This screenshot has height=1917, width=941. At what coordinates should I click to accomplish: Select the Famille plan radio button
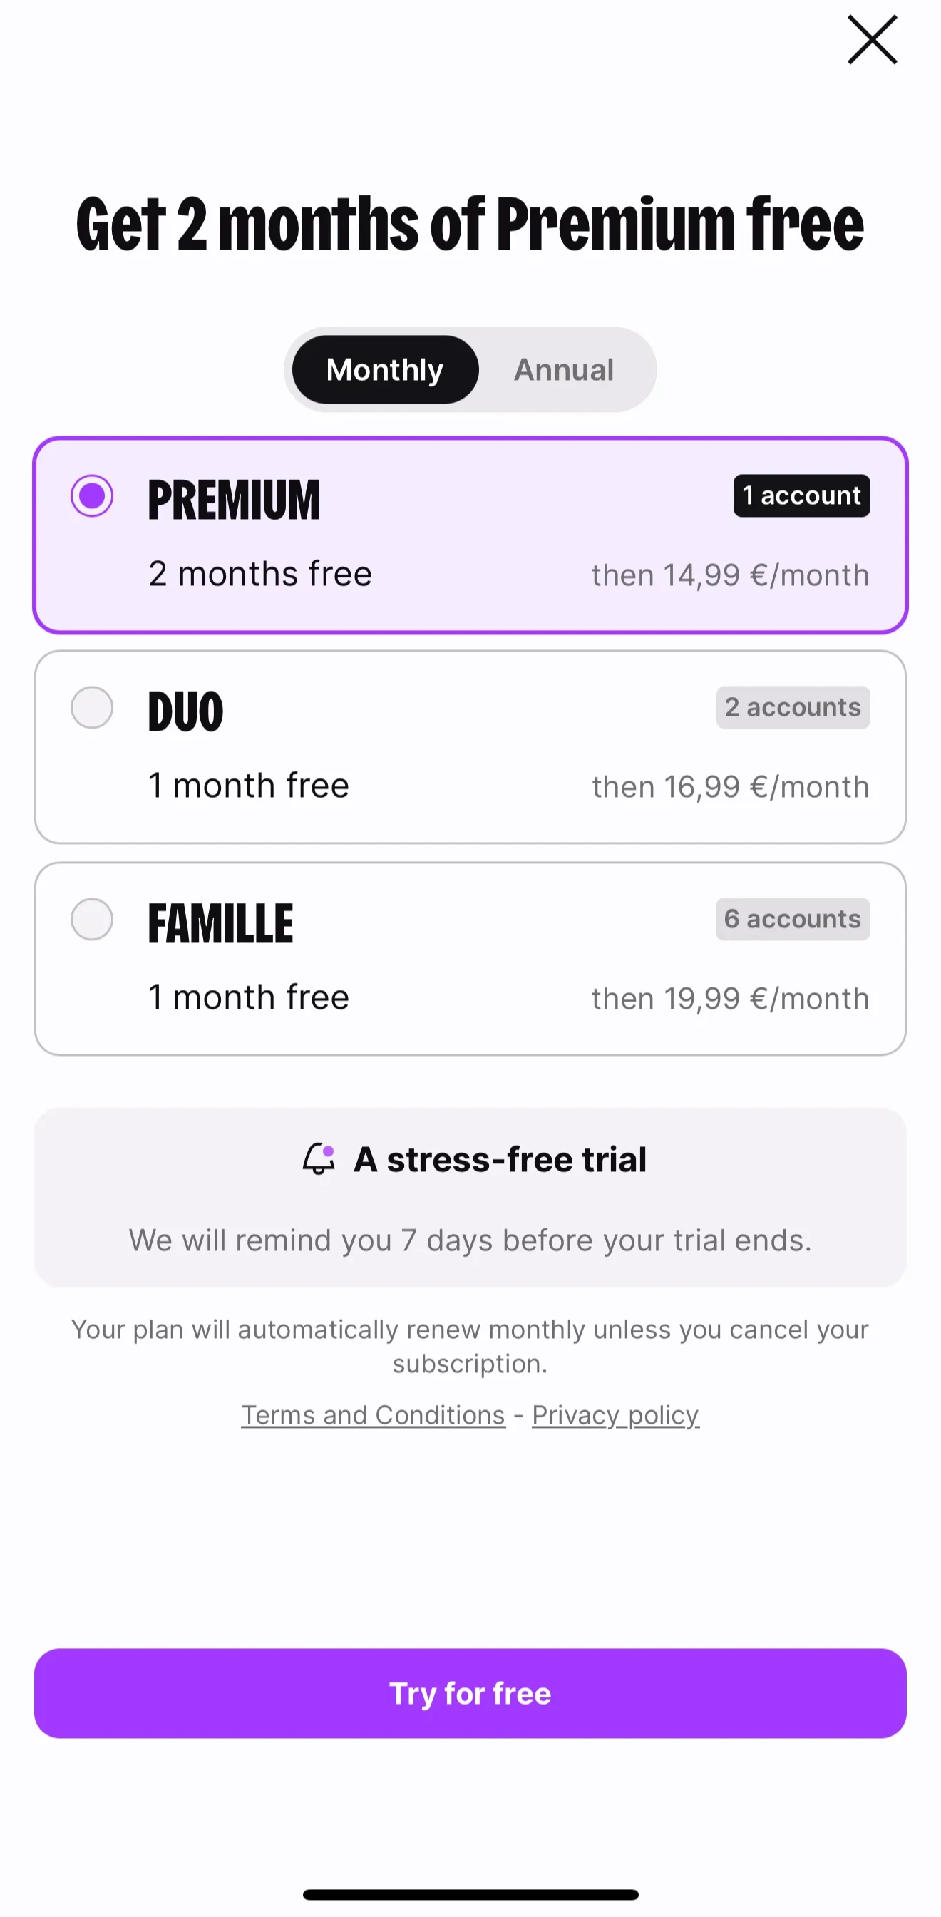[92, 919]
